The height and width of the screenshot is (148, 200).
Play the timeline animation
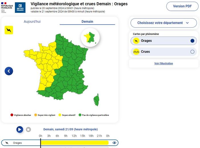coord(20,129)
